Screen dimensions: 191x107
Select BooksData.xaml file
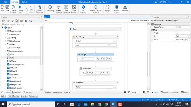pos(16,78)
